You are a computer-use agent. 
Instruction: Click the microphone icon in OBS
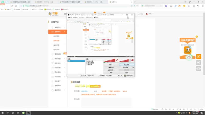(117, 60)
